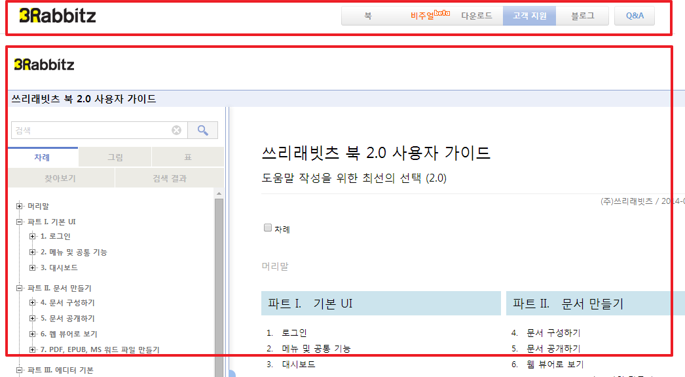The image size is (685, 377).
Task: Select 1. 로그인 in the tree
Action: tap(56, 236)
